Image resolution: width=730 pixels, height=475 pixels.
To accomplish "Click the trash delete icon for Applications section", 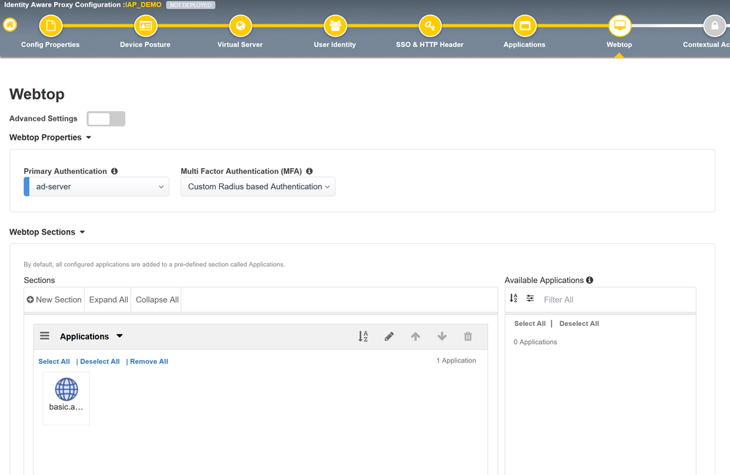I will click(x=468, y=337).
